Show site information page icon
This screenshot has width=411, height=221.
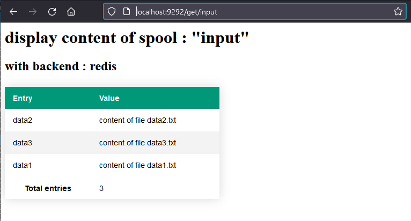(127, 12)
